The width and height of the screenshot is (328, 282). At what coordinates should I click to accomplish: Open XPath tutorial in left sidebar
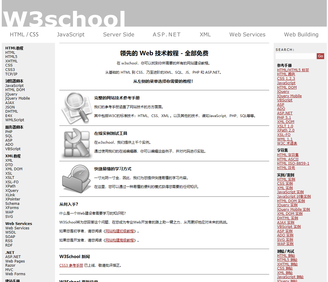(10, 186)
